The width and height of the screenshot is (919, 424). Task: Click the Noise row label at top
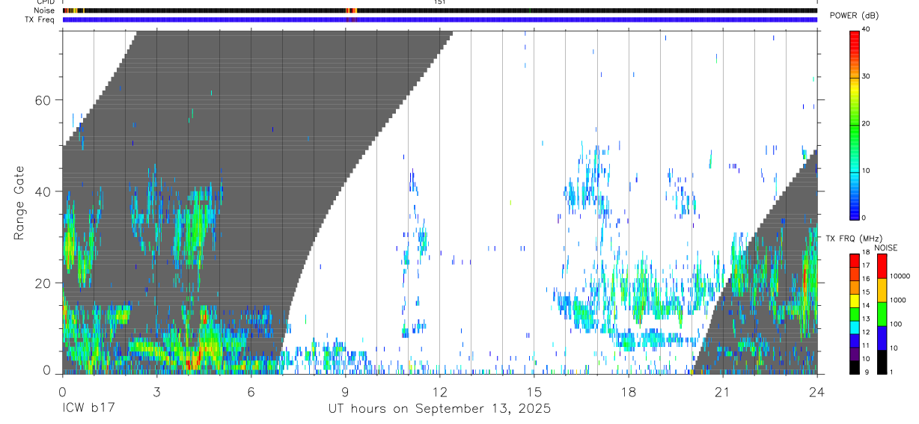pyautogui.click(x=45, y=10)
